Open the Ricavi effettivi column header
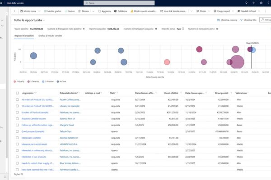271x180 pixels. click(173, 93)
